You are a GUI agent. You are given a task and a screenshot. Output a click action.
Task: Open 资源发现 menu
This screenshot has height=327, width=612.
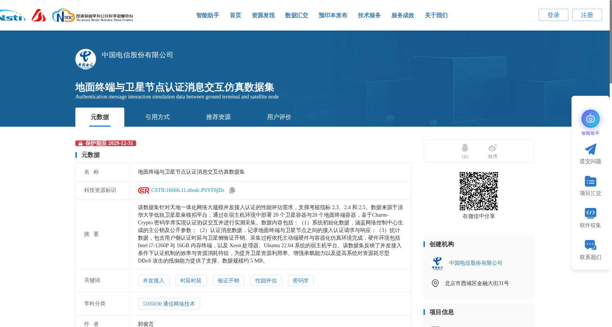(263, 15)
